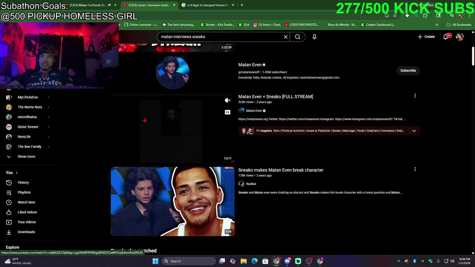
Task: Open the Online converter bookmark
Action: click(x=141, y=25)
